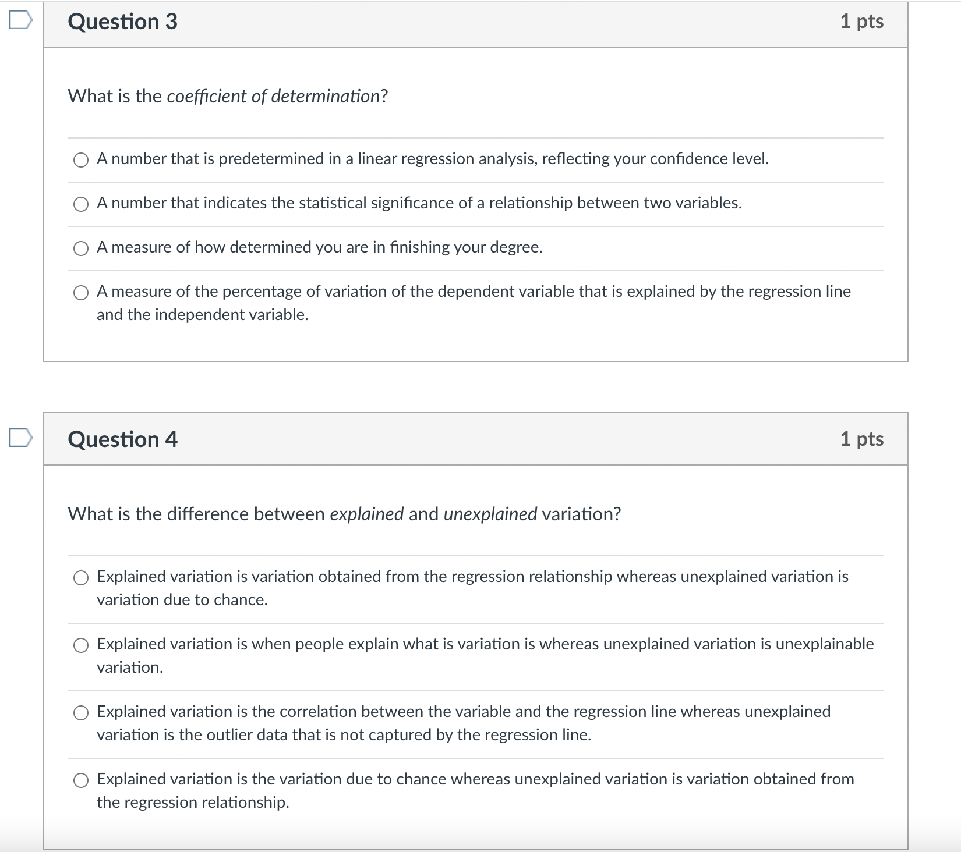Select last answer choice in Question 4

coord(80,780)
